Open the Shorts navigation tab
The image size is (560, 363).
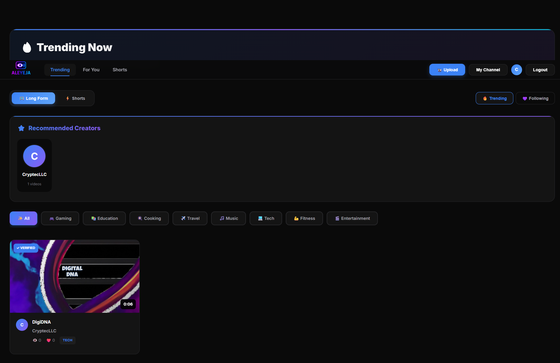pos(120,70)
